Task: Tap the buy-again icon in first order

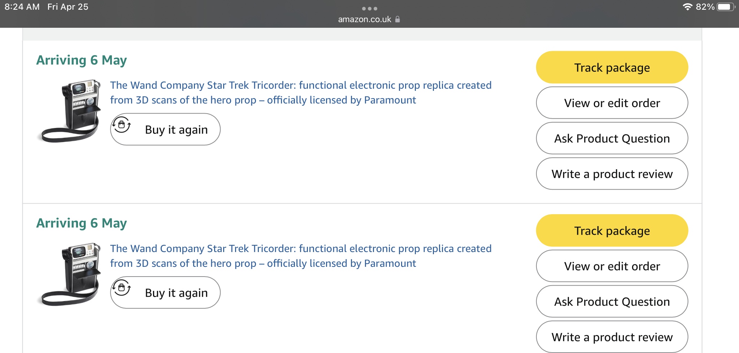Action: 122,125
